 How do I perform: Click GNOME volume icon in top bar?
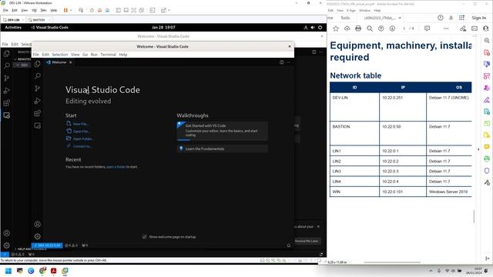pos(313,28)
